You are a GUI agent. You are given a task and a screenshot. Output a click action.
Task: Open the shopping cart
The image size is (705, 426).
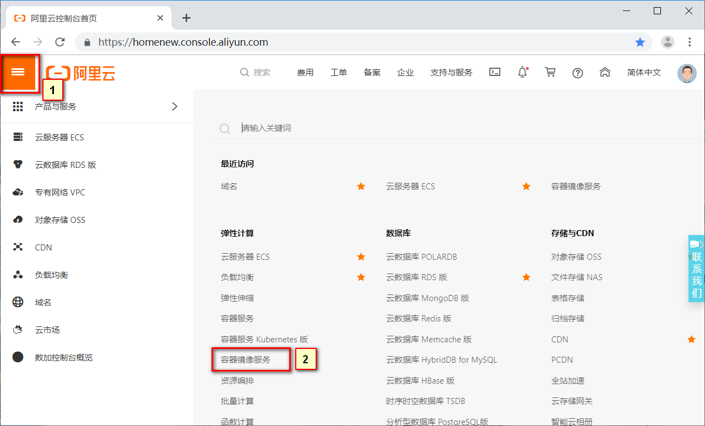[550, 72]
